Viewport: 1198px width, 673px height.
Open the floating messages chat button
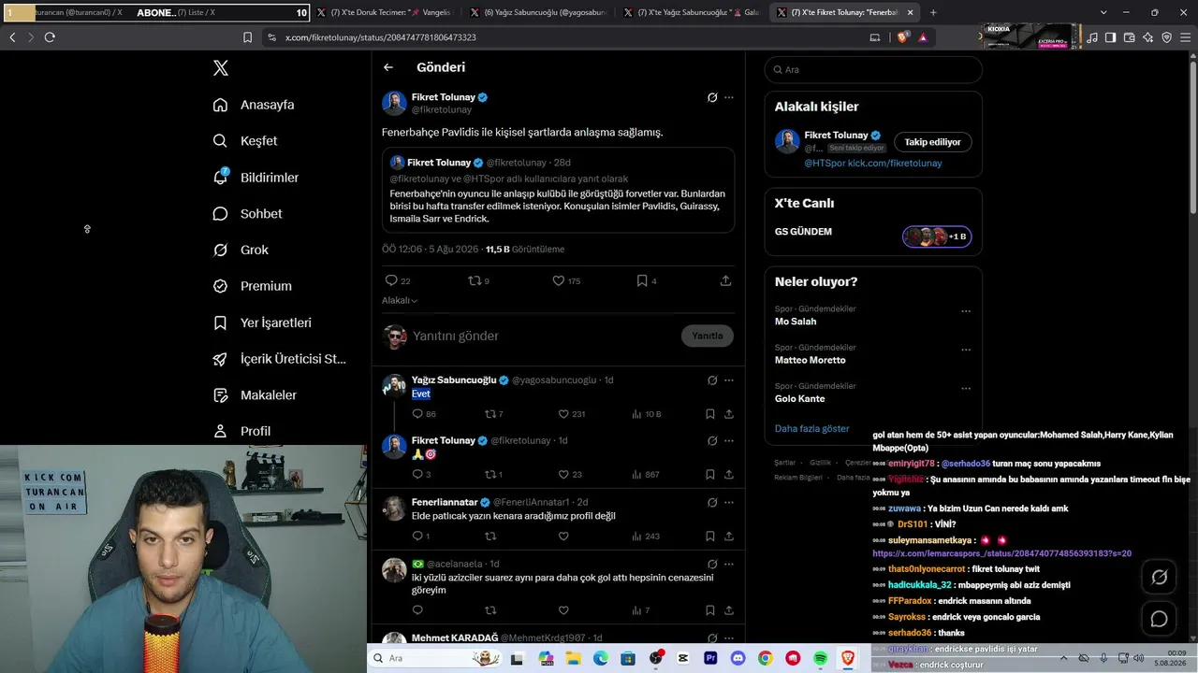coord(1159,619)
